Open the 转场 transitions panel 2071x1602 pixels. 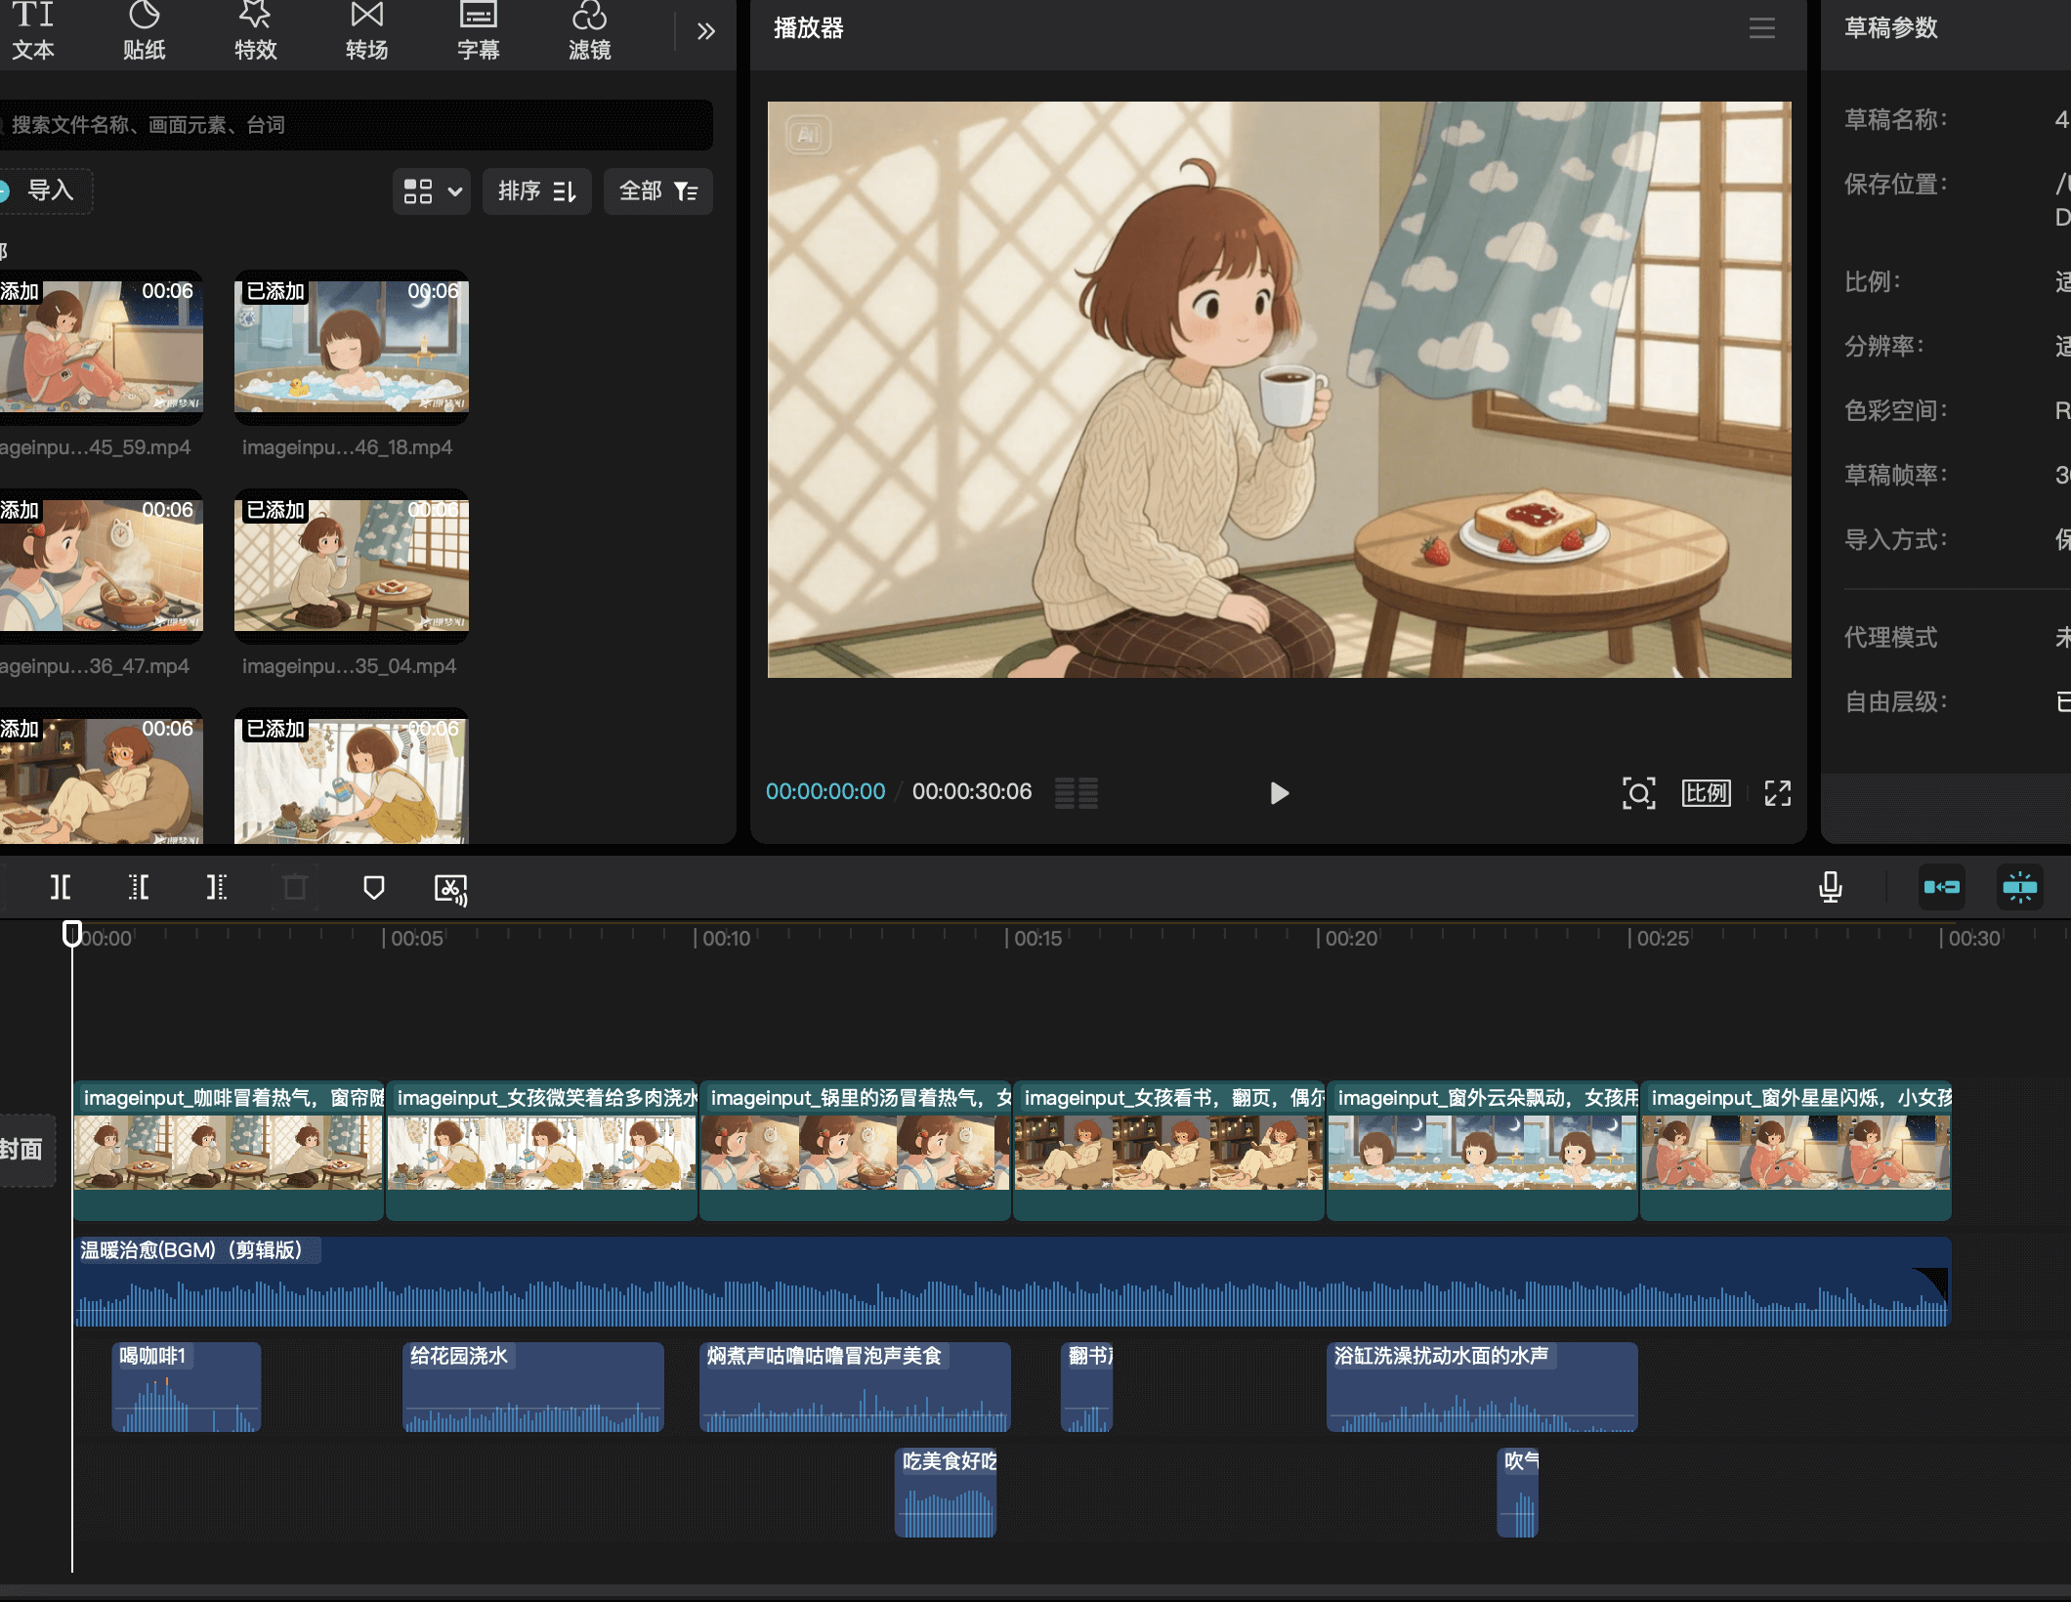tap(366, 29)
